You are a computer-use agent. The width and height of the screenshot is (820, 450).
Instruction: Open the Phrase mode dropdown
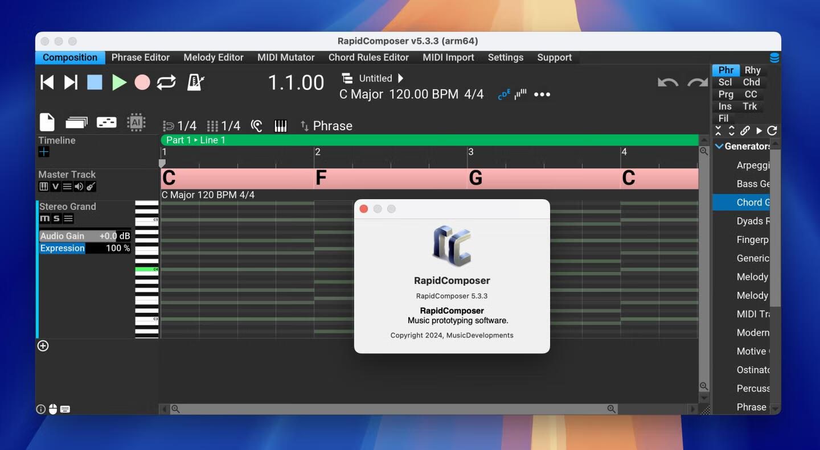click(326, 126)
